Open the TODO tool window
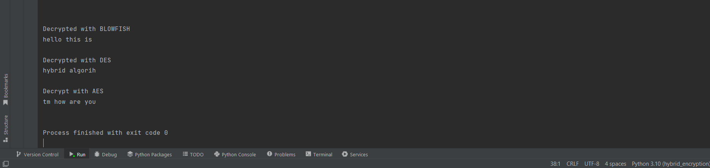Screen dimensions: 710x168 click(193, 154)
